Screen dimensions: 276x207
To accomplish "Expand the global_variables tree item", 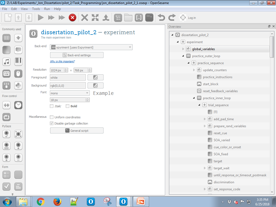I will point(183,49).
